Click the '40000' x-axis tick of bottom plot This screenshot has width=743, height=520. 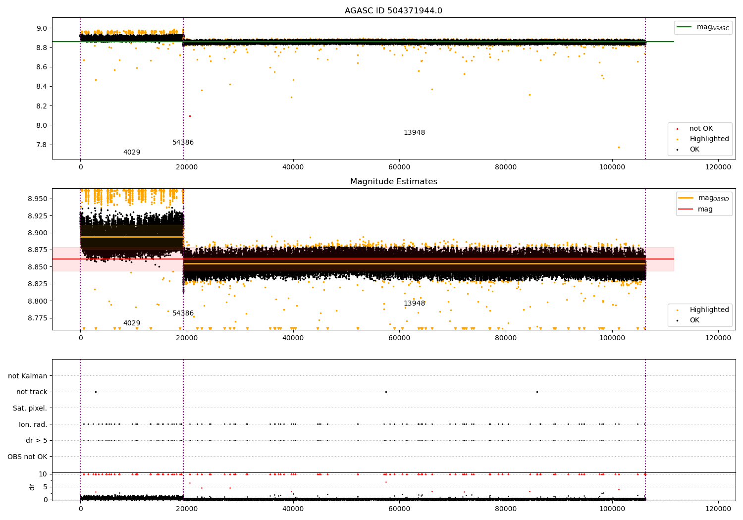coord(293,509)
